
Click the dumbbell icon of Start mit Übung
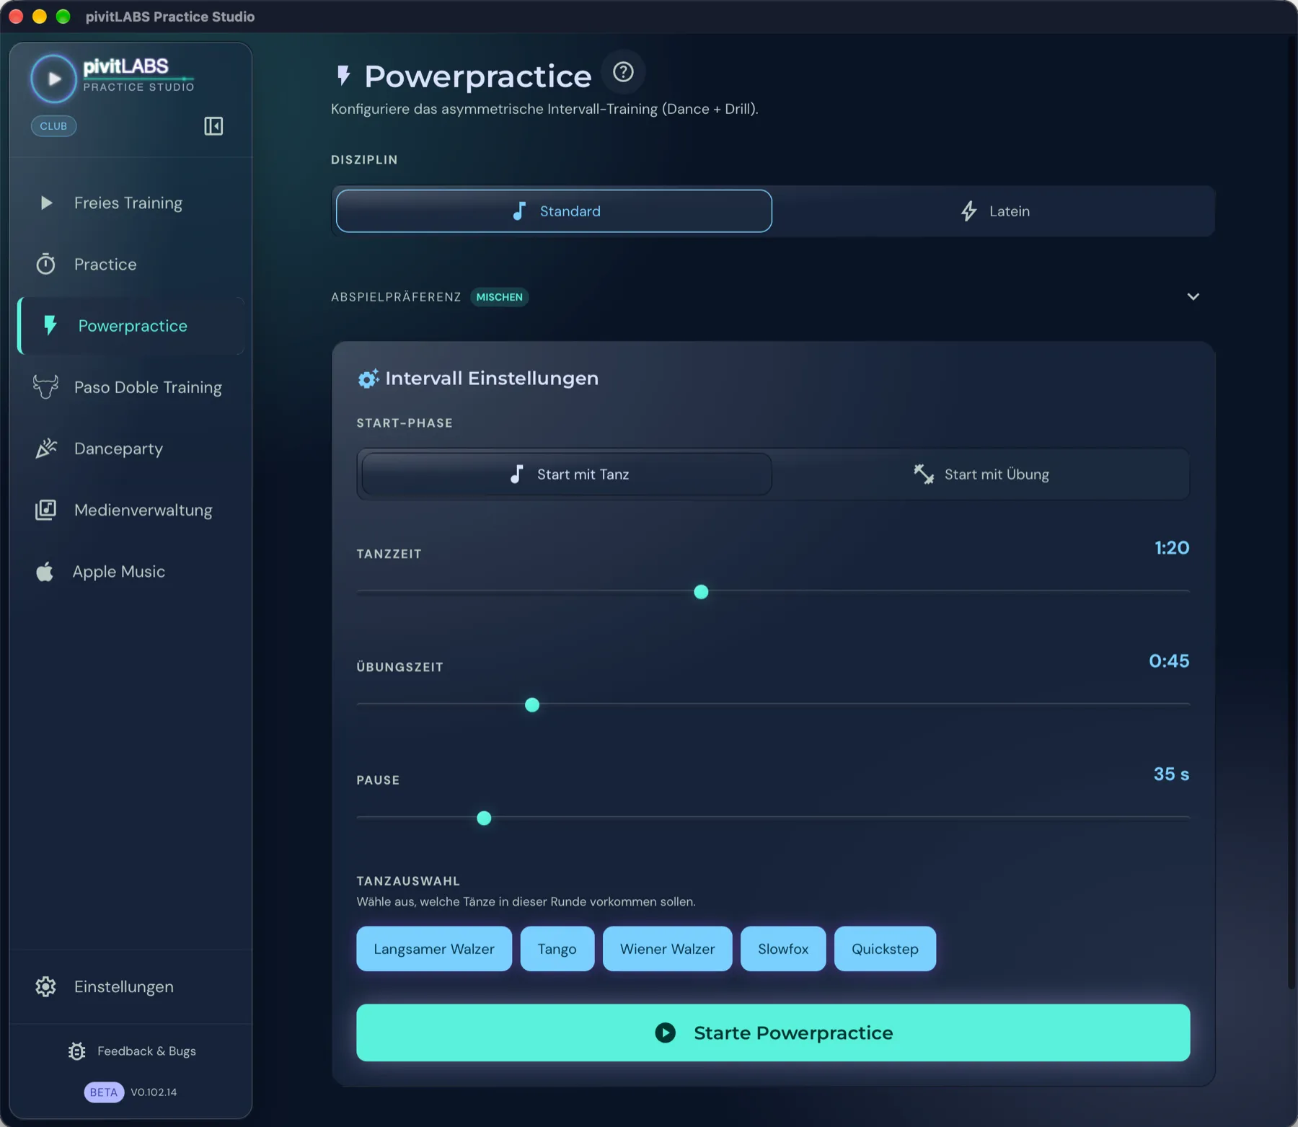point(924,474)
